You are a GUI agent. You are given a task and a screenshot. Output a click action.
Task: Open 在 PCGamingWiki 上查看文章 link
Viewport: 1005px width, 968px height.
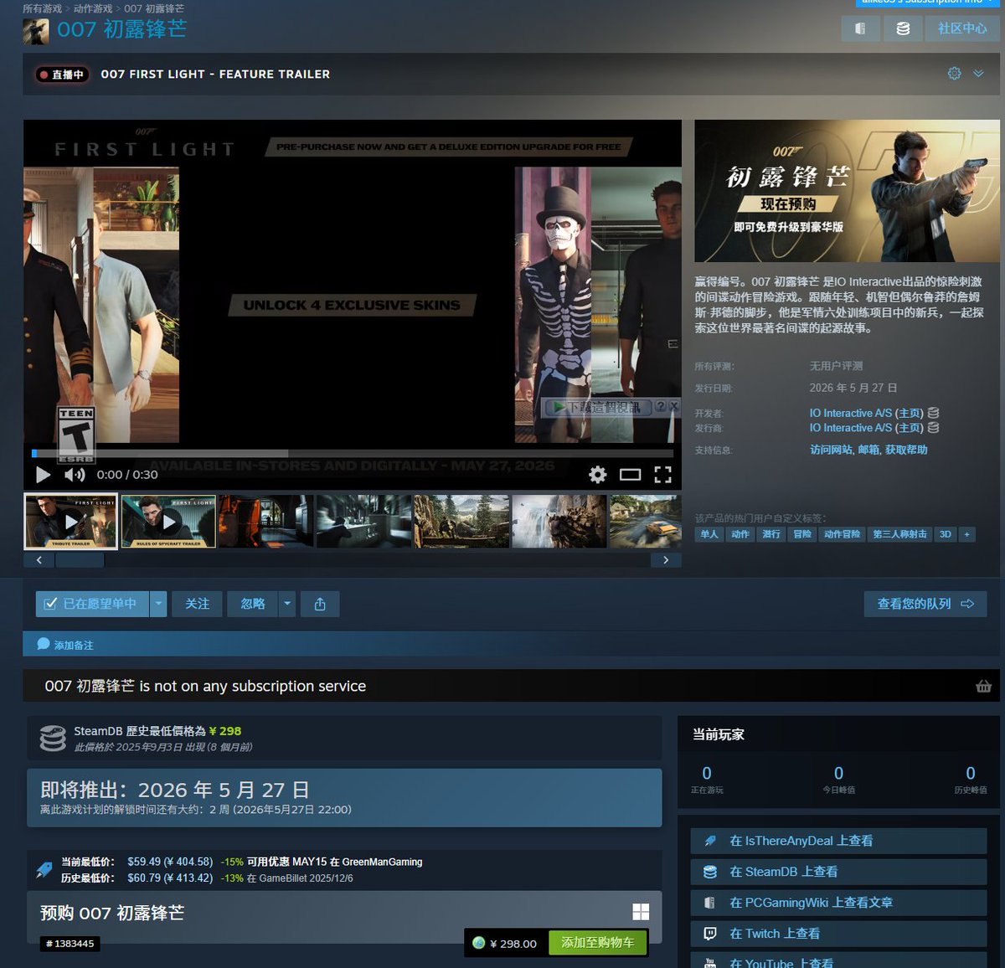838,903
